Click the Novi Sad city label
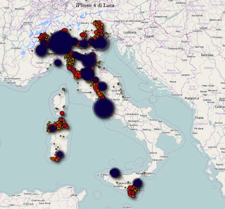The height and width of the screenshot is (209, 225). click(199, 47)
